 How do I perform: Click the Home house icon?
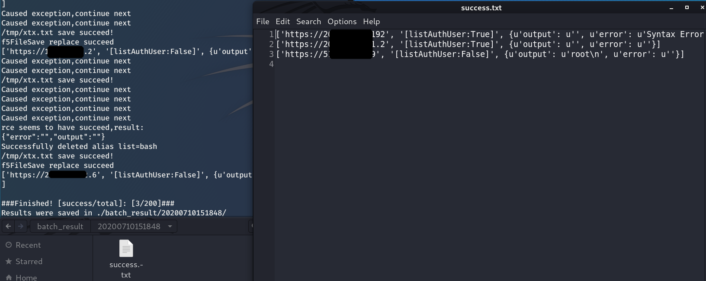[x=9, y=278]
